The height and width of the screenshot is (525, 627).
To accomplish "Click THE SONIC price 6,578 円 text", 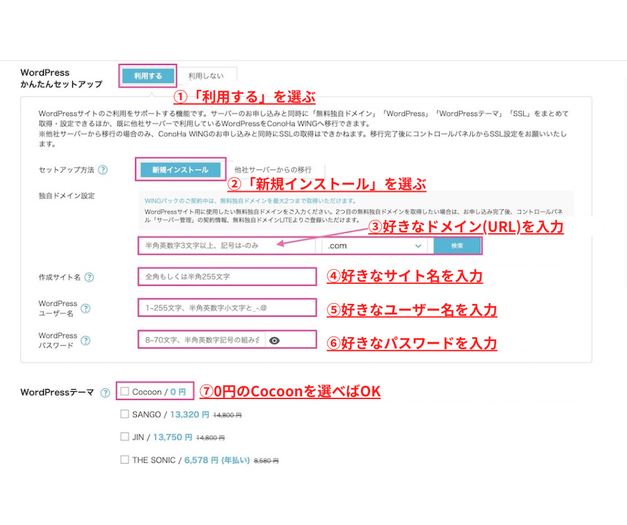I will click(x=201, y=460).
